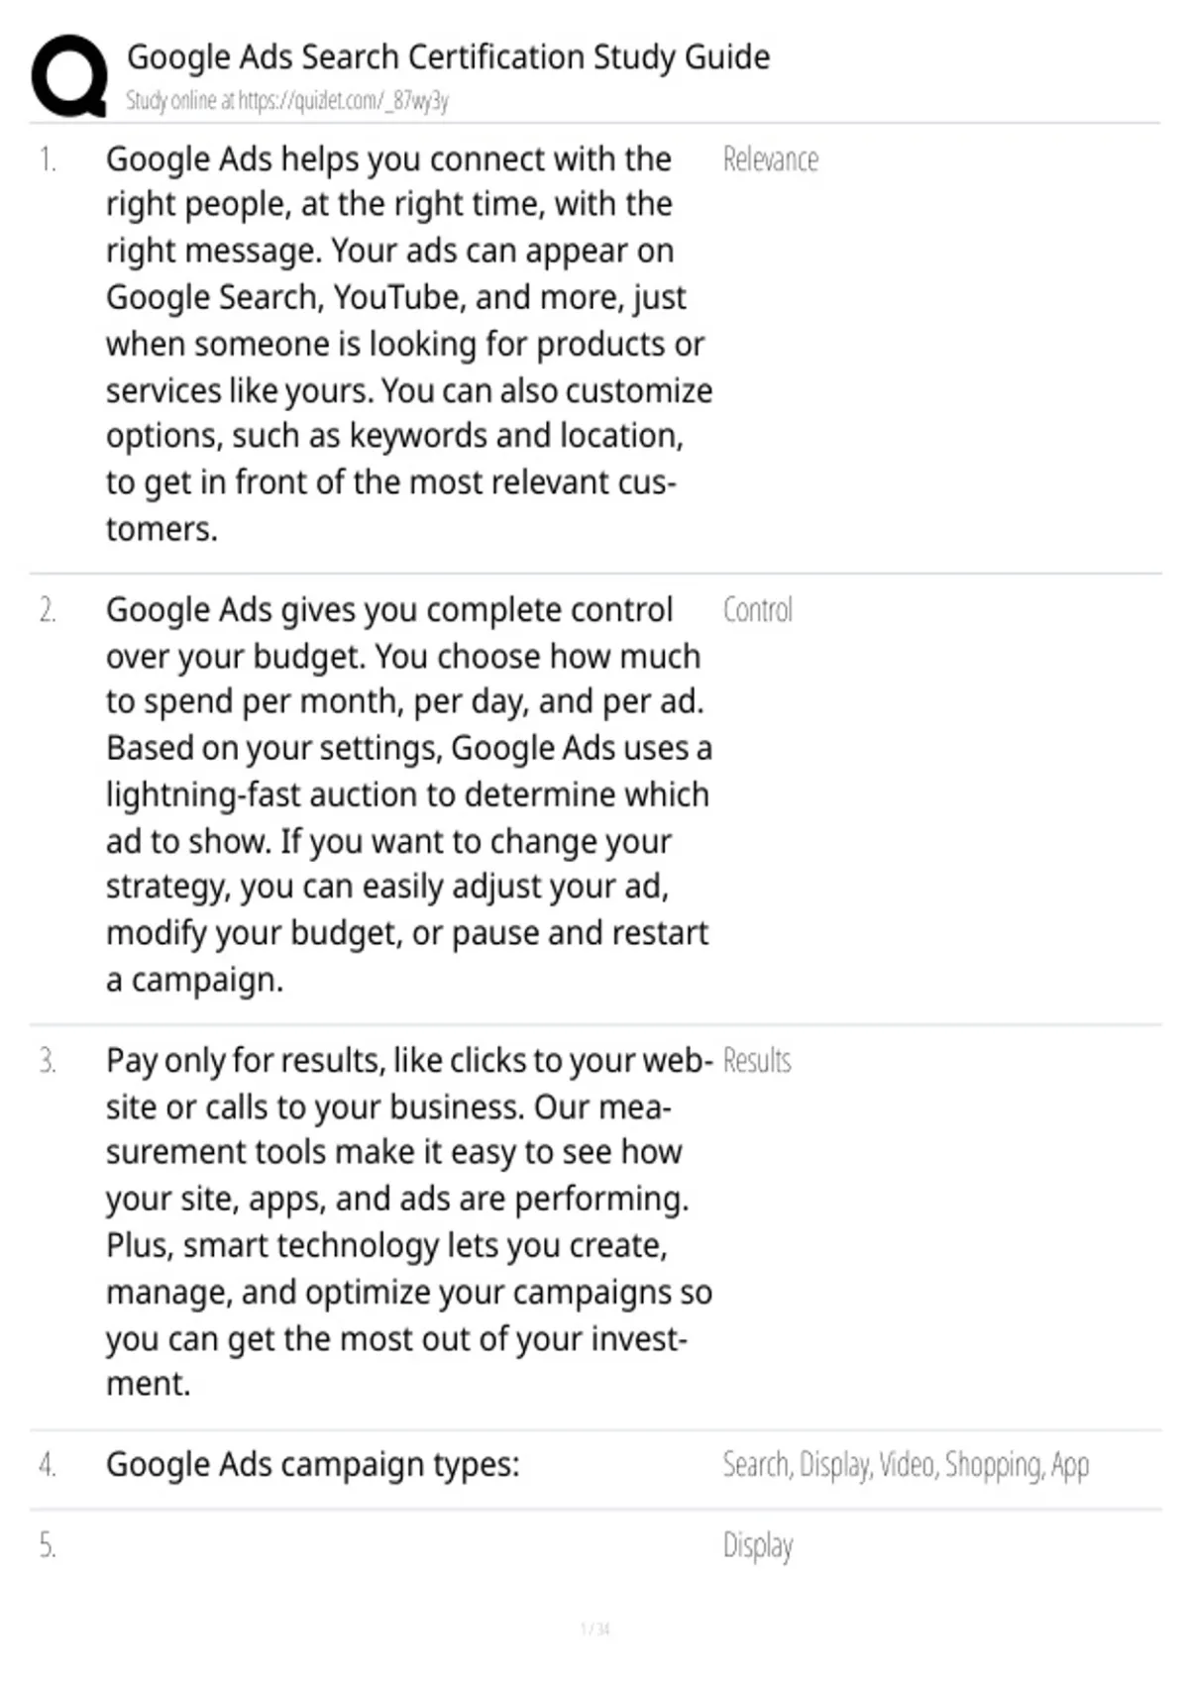This screenshot has height=1684, width=1189.
Task: Click the paragraph starting Google Ads helps you connect
Action: [409, 344]
